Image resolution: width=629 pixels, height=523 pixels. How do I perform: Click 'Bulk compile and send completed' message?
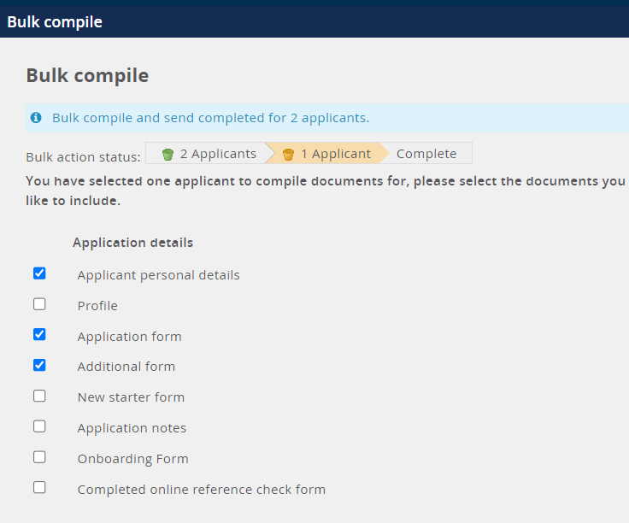click(210, 118)
